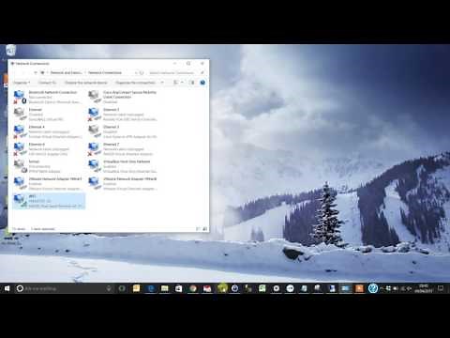Image resolution: width=450 pixels, height=338 pixels.
Task: Click the highlighted WiFi connection
Action: (x=49, y=201)
